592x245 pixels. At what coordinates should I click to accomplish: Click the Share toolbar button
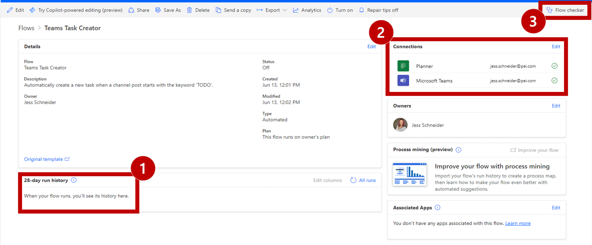coord(139,10)
